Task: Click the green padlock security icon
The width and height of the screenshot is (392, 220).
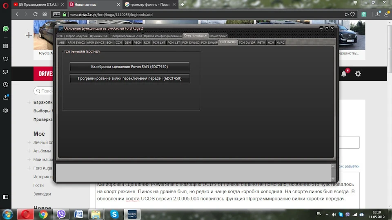Action: [x=65, y=15]
